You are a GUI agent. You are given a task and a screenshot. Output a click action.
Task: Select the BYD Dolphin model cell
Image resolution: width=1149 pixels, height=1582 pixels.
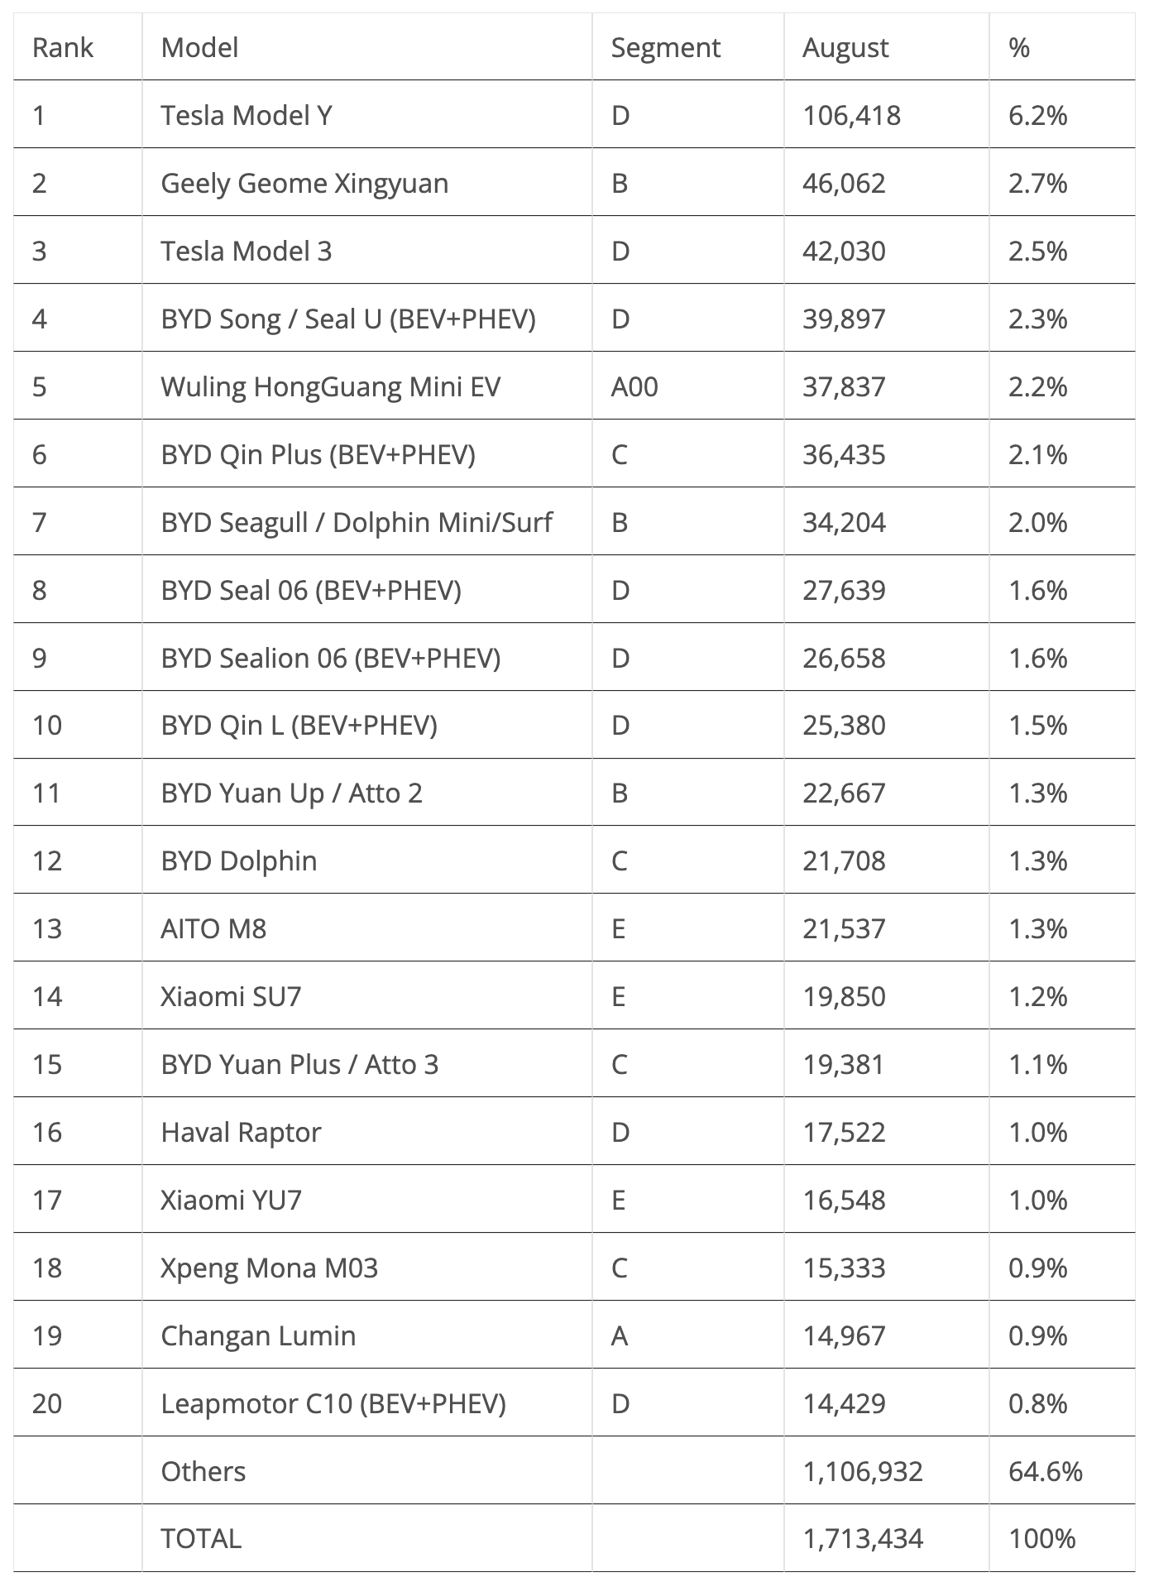point(239,861)
